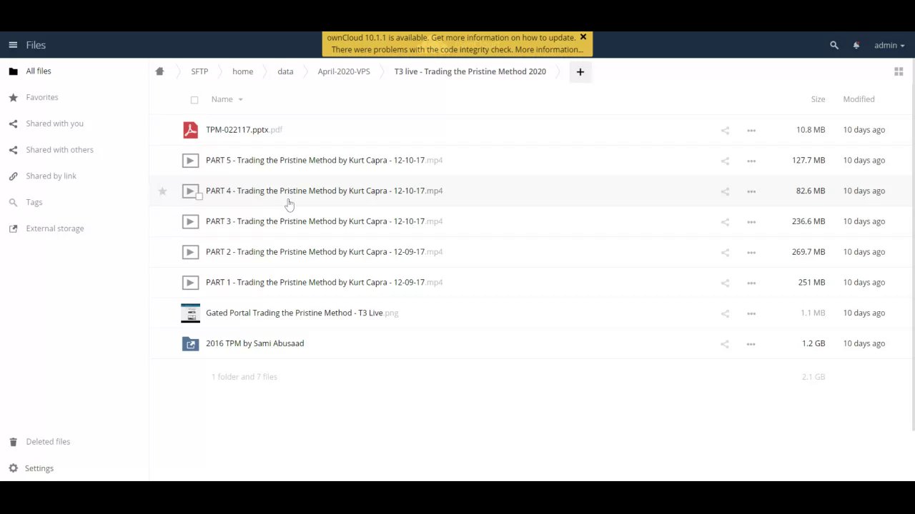Open the hamburger apps menu
This screenshot has height=514, width=915.
pyautogui.click(x=13, y=45)
